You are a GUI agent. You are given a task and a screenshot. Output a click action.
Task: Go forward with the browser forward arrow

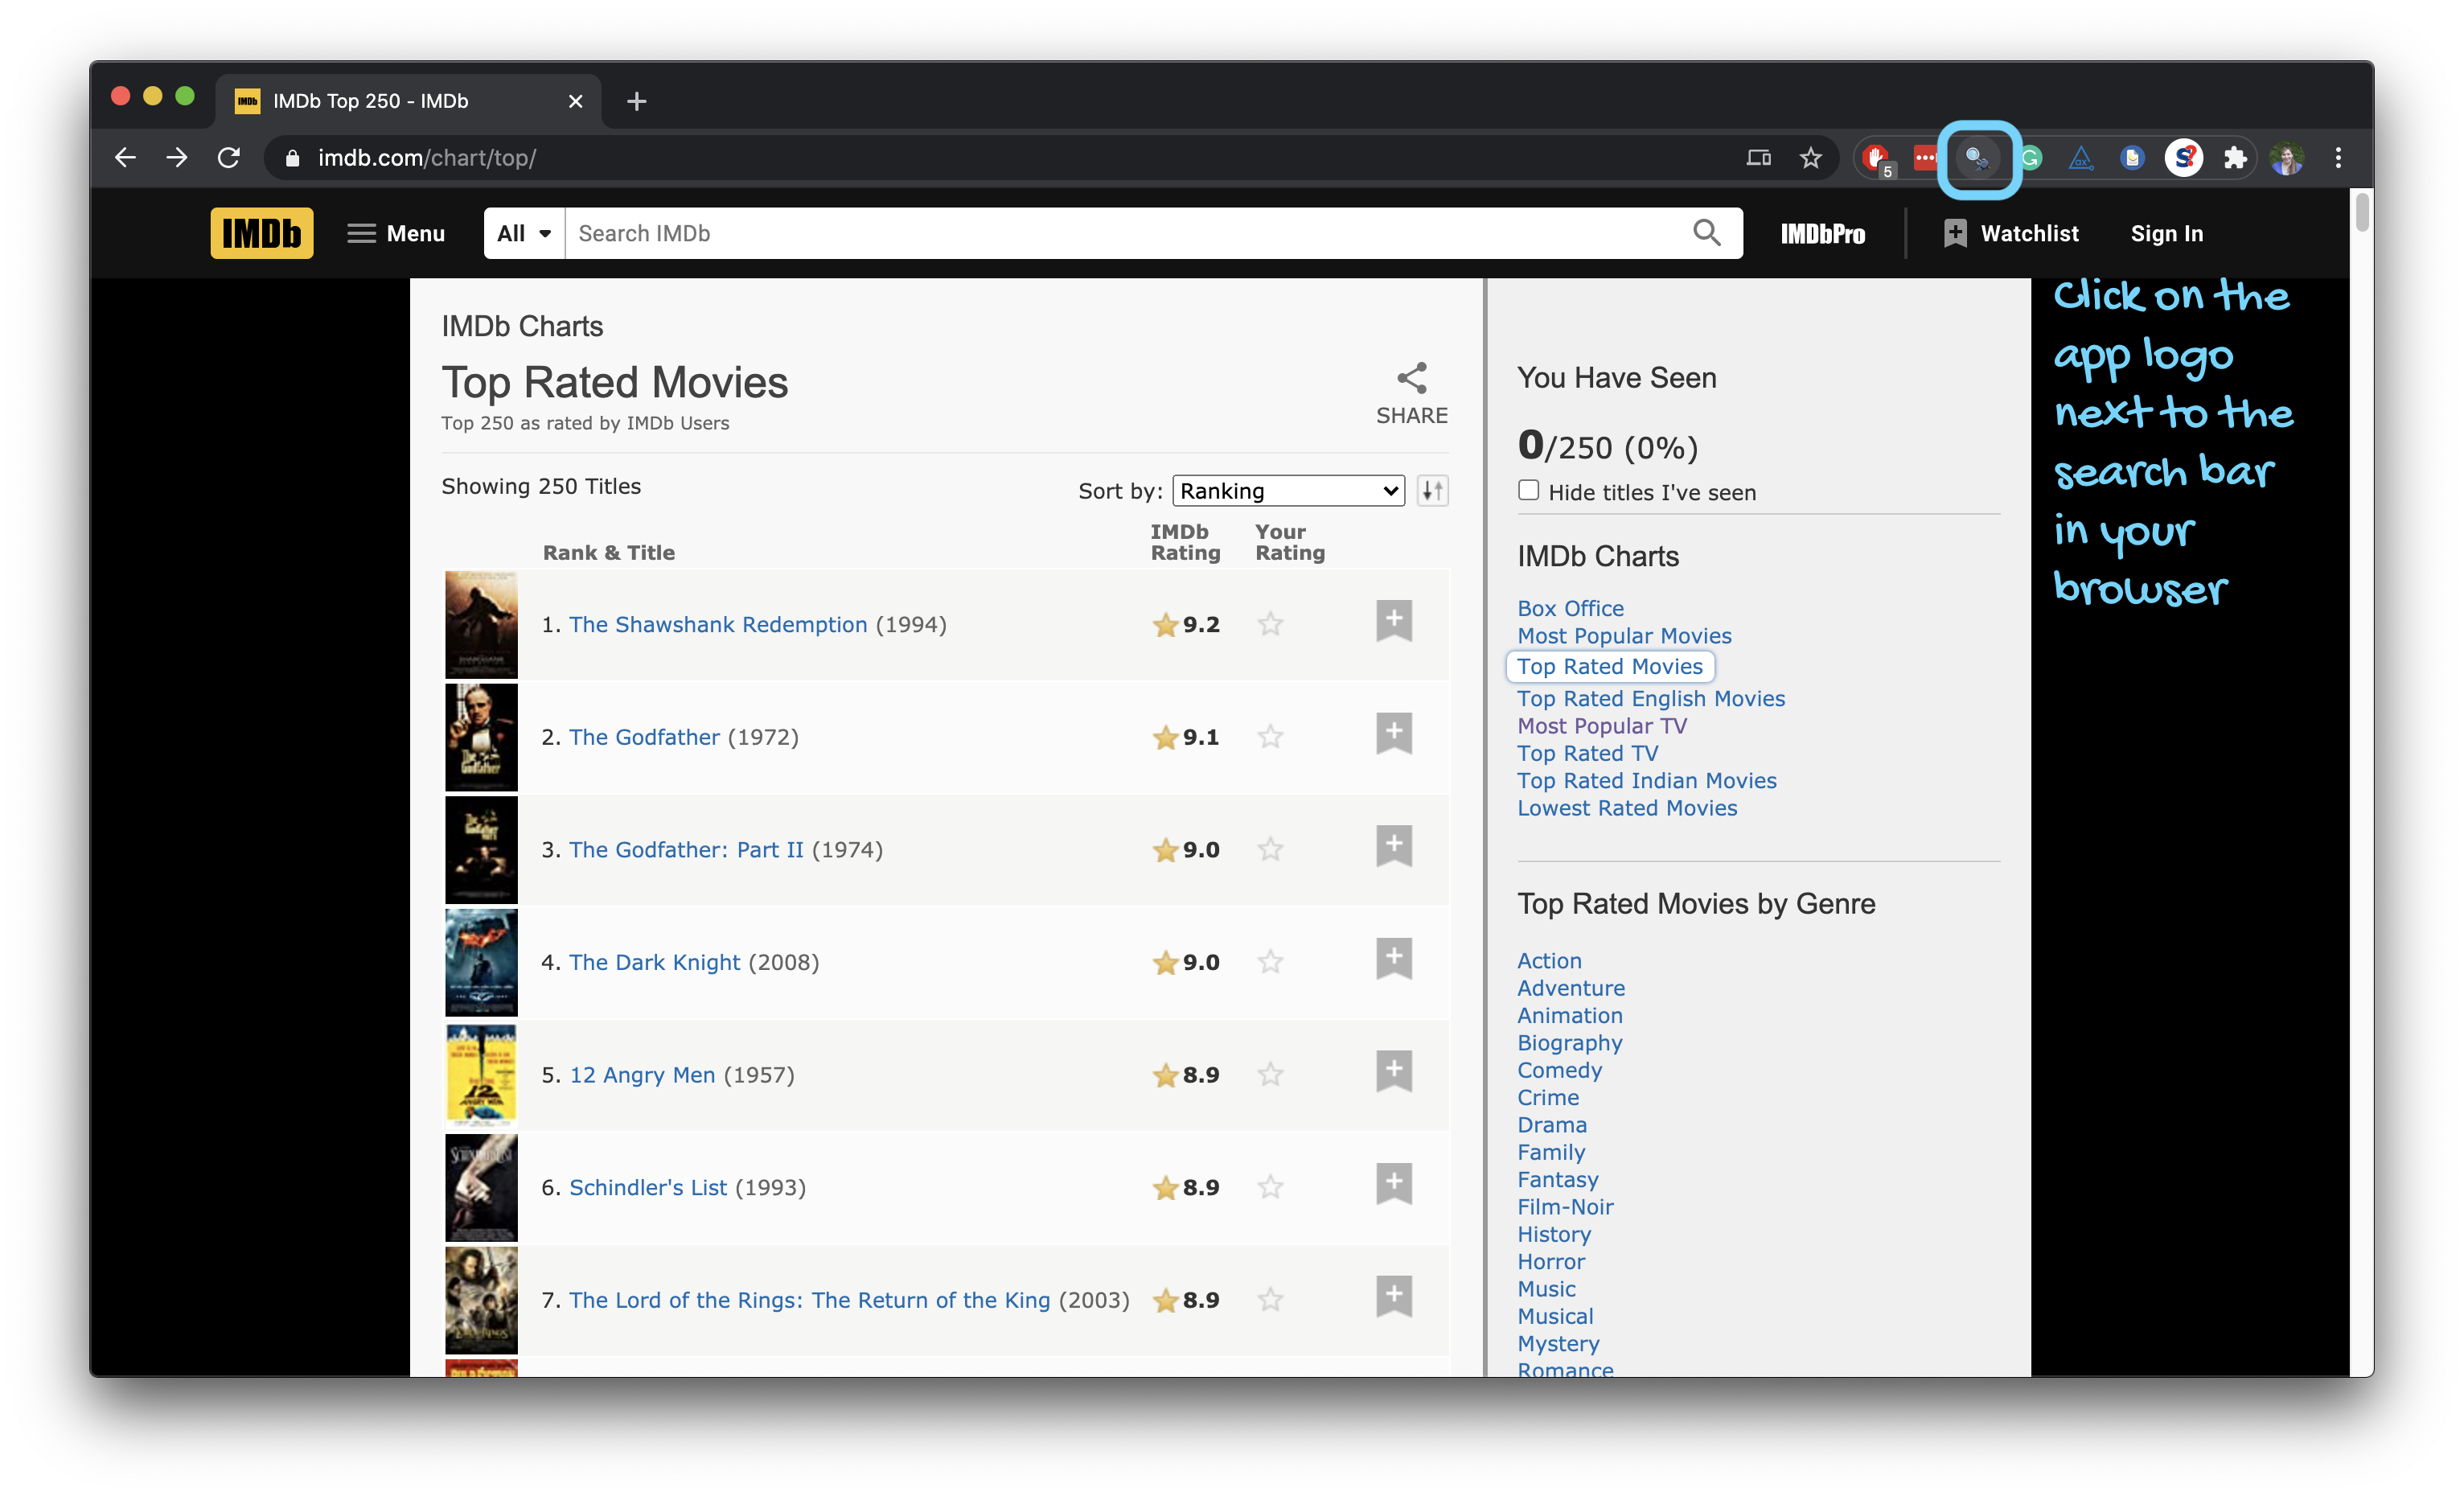(177, 158)
